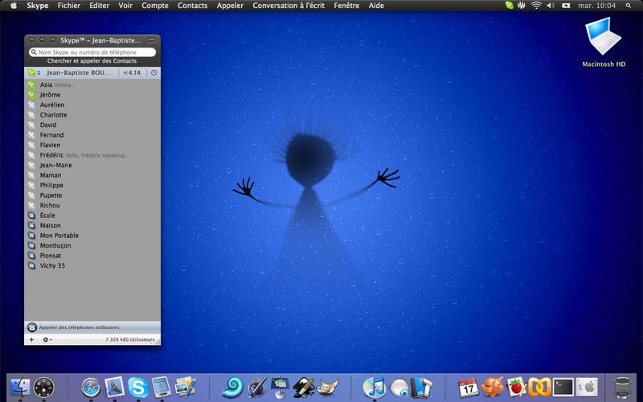The width and height of the screenshot is (643, 402).
Task: Open the Apple menu
Action: pyautogui.click(x=14, y=6)
